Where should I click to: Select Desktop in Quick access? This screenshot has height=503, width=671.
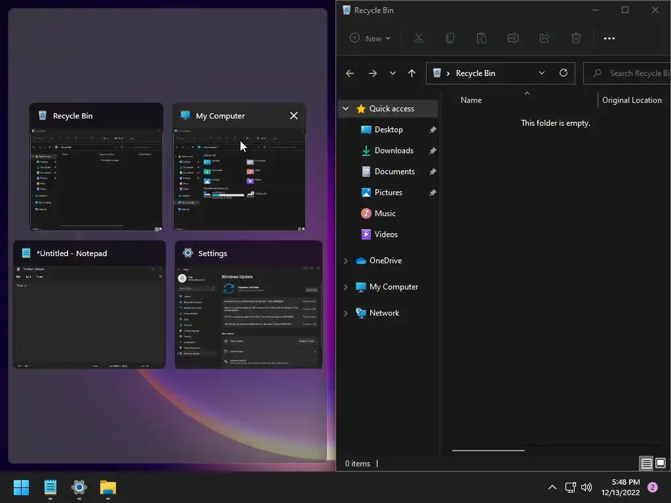coord(389,130)
